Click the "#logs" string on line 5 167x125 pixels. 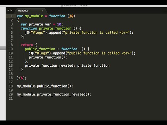click(38, 33)
